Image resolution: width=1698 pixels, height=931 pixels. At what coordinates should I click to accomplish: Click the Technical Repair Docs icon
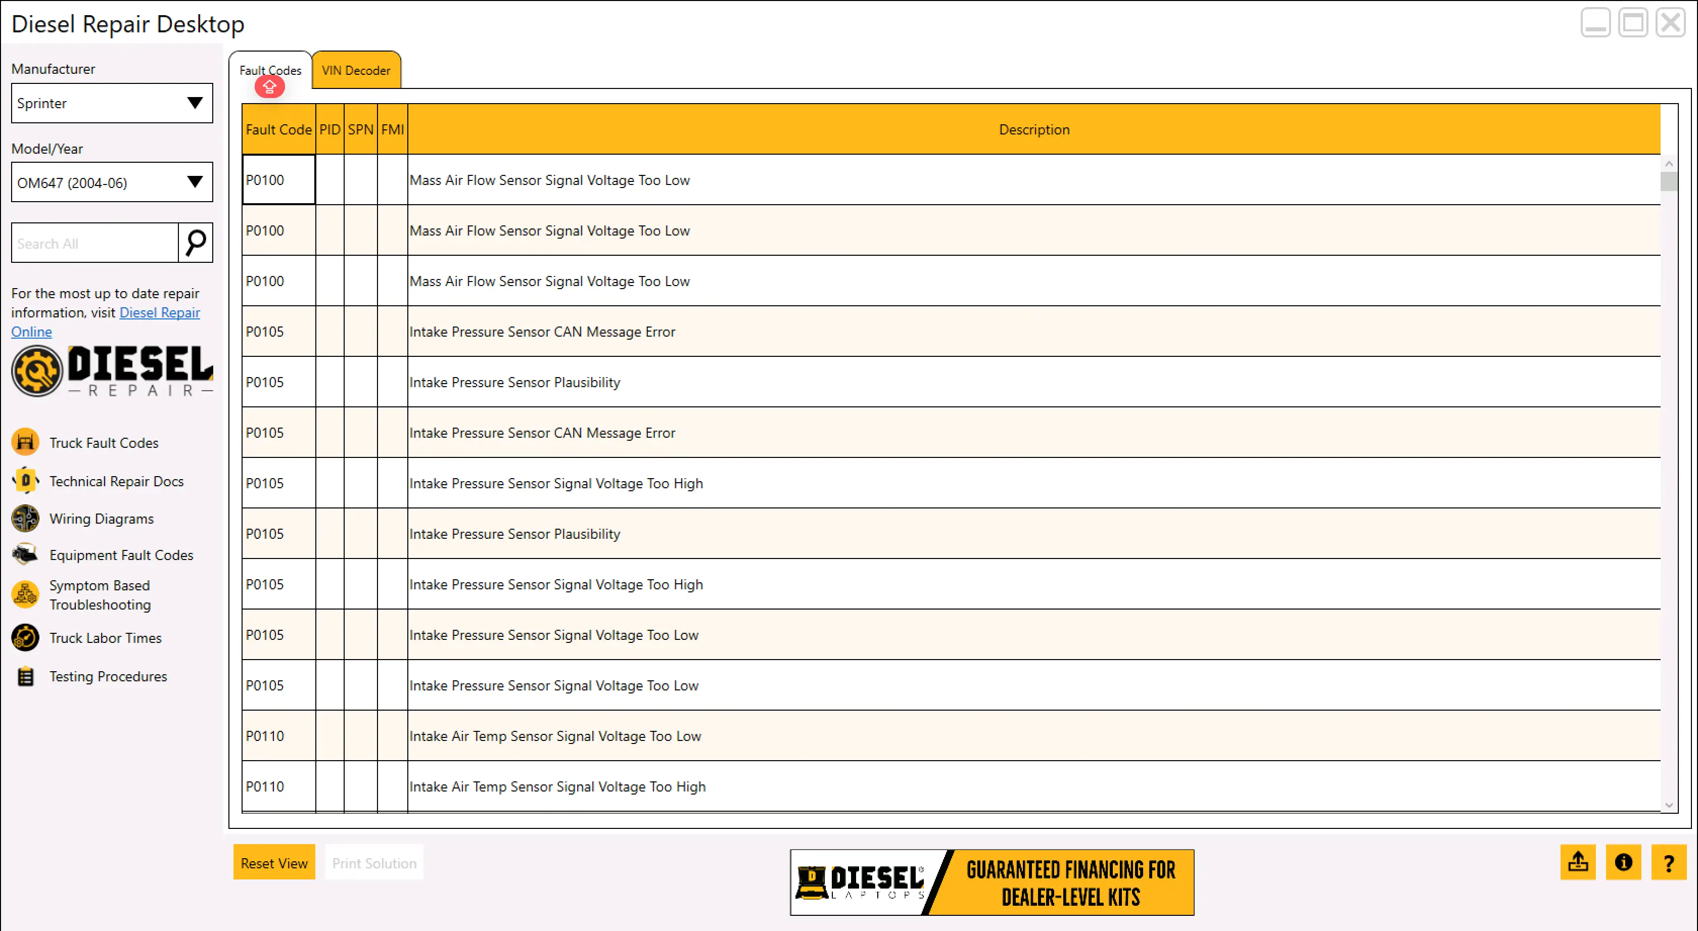[x=25, y=481]
